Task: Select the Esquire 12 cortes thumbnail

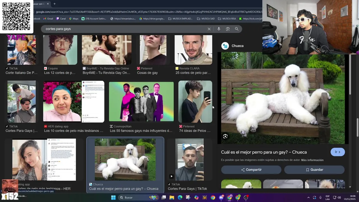Action: [x=60, y=50]
